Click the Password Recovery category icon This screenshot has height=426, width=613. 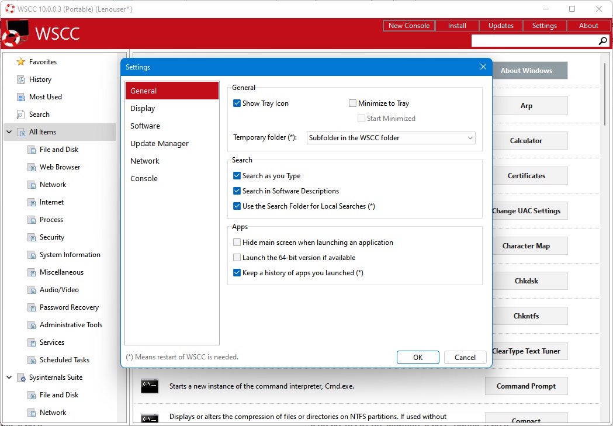[32, 307]
